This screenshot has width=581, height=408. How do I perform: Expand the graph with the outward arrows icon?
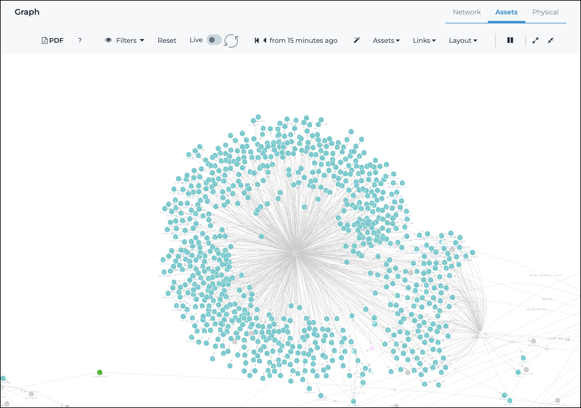tap(535, 41)
